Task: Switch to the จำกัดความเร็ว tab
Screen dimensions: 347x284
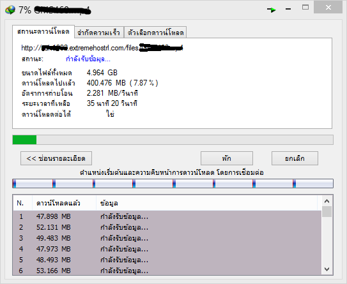Action: 99,33
